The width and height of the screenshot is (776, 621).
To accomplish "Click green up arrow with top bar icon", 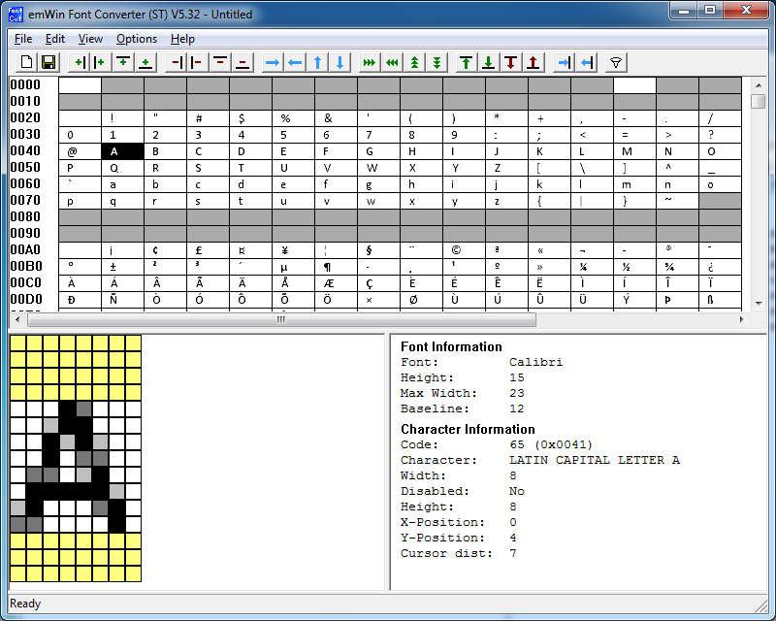I will pyautogui.click(x=466, y=62).
